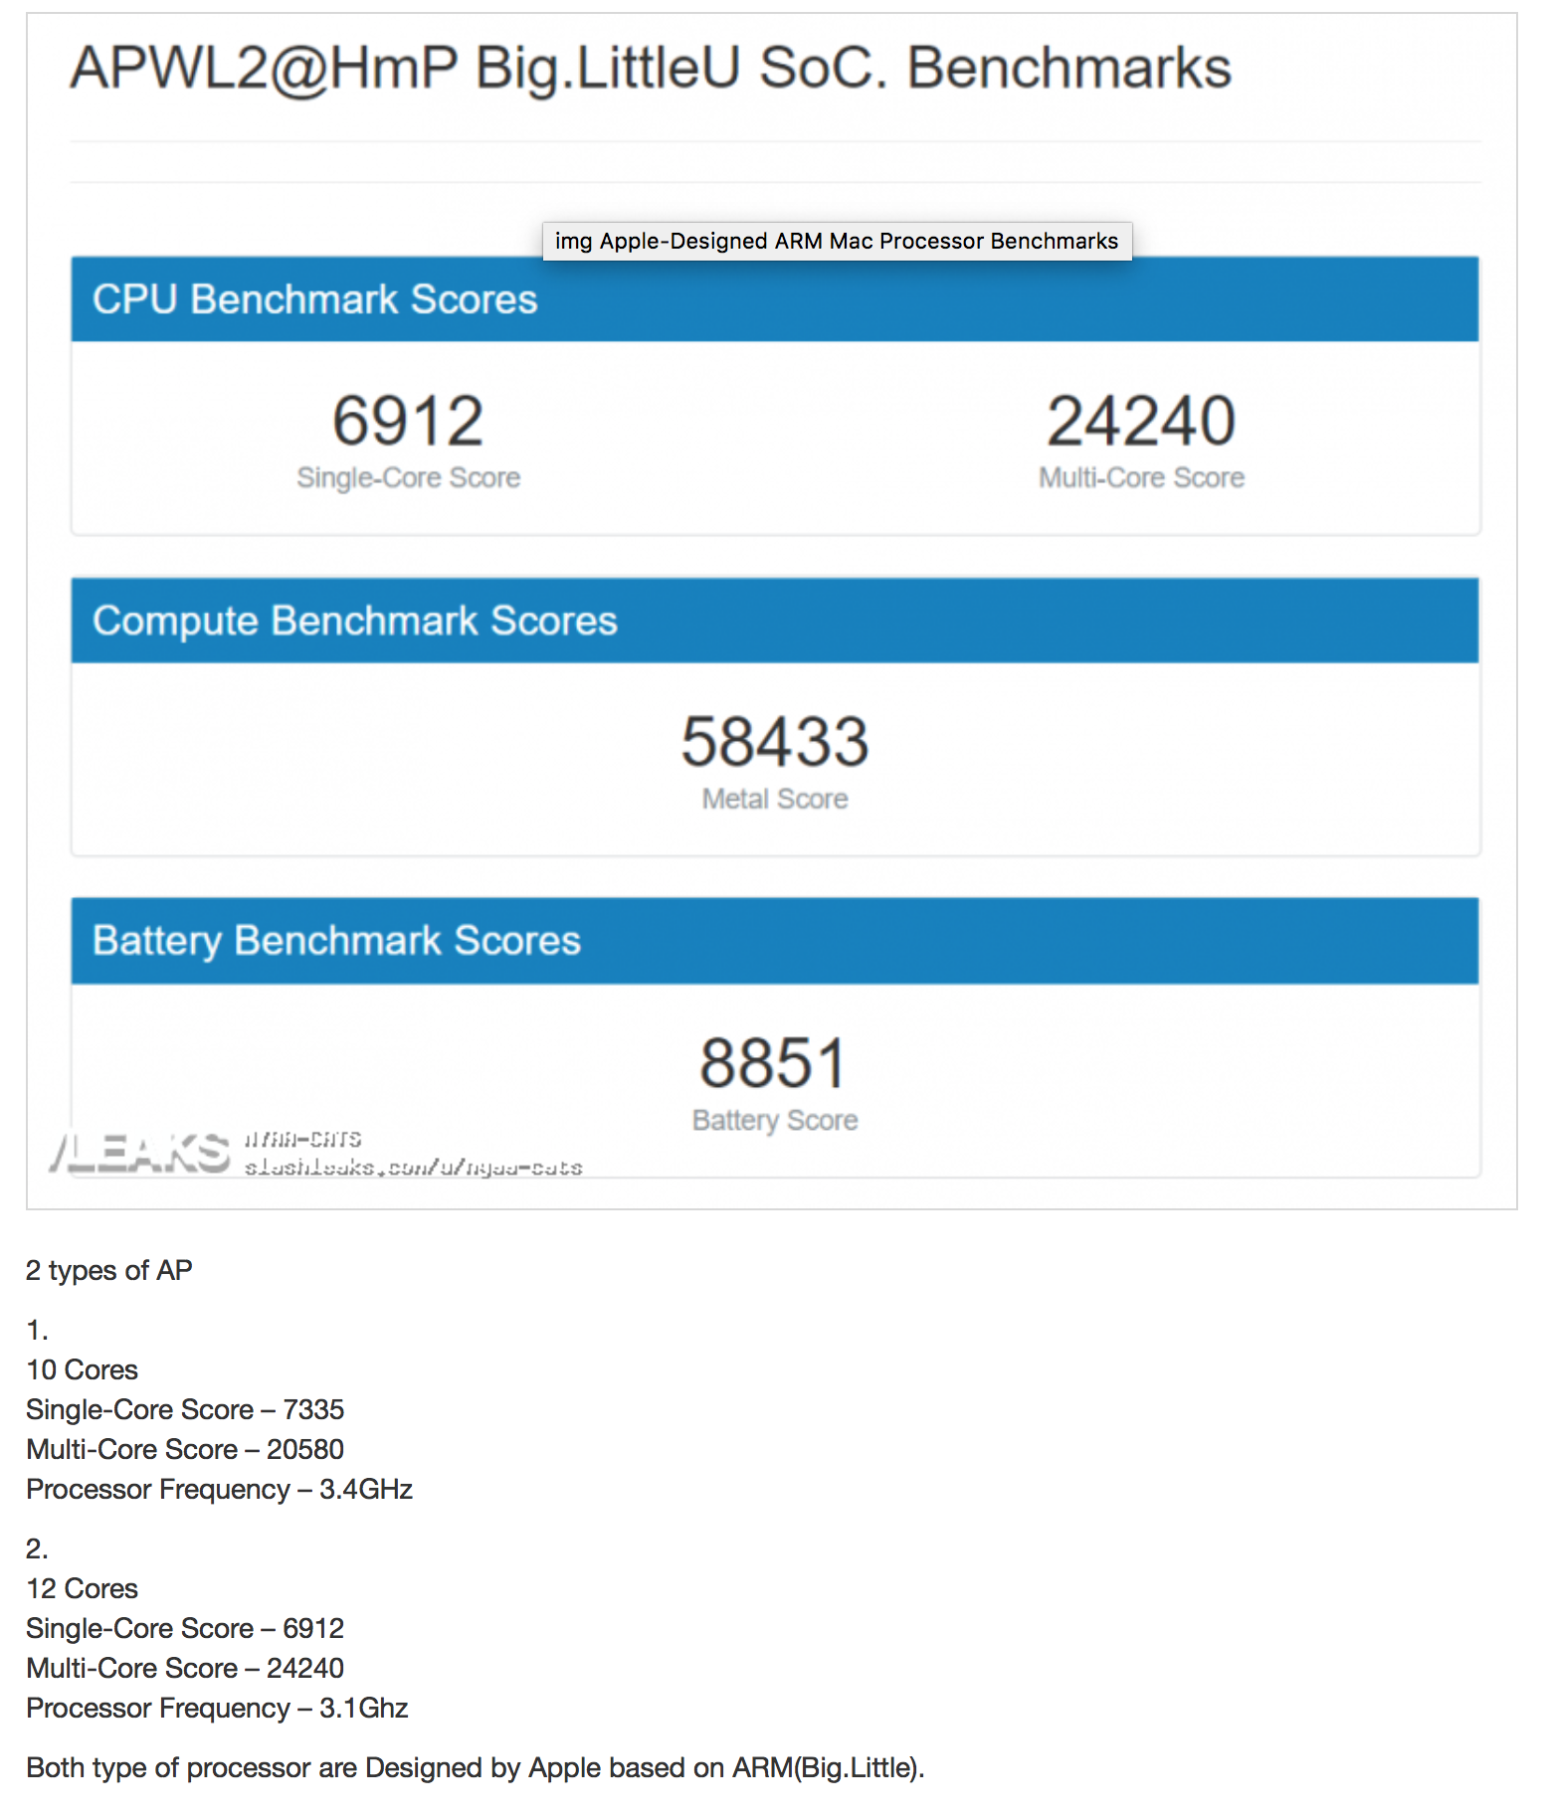This screenshot has width=1546, height=1818.
Task: Click 'Processor Frequency – 3.4GHz' line
Action: point(220,1490)
